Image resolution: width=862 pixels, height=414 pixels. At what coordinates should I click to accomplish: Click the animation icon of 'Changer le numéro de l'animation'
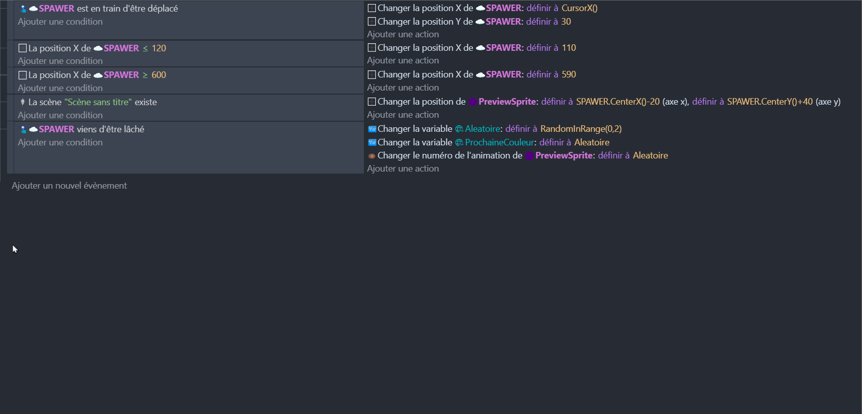[x=372, y=156]
